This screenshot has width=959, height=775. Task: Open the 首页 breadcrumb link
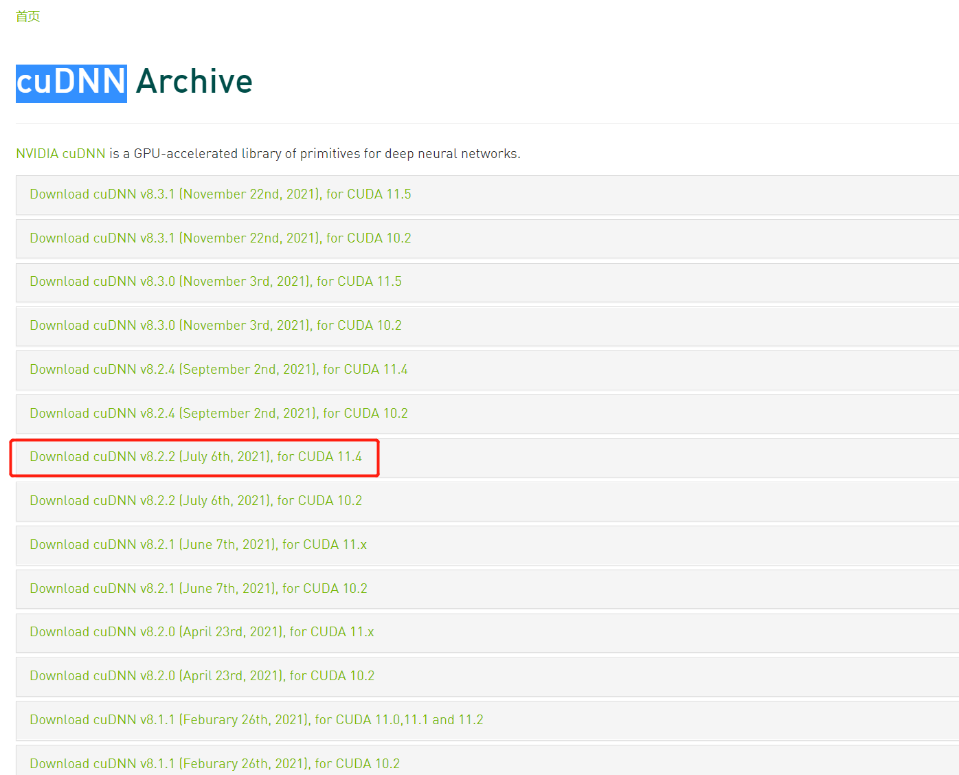click(28, 16)
